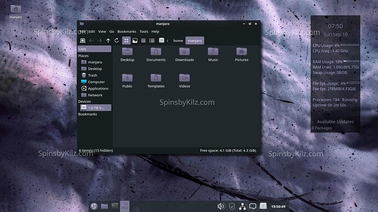The image size is (378, 212).
Task: Switch to compact list view
Action: [143, 40]
